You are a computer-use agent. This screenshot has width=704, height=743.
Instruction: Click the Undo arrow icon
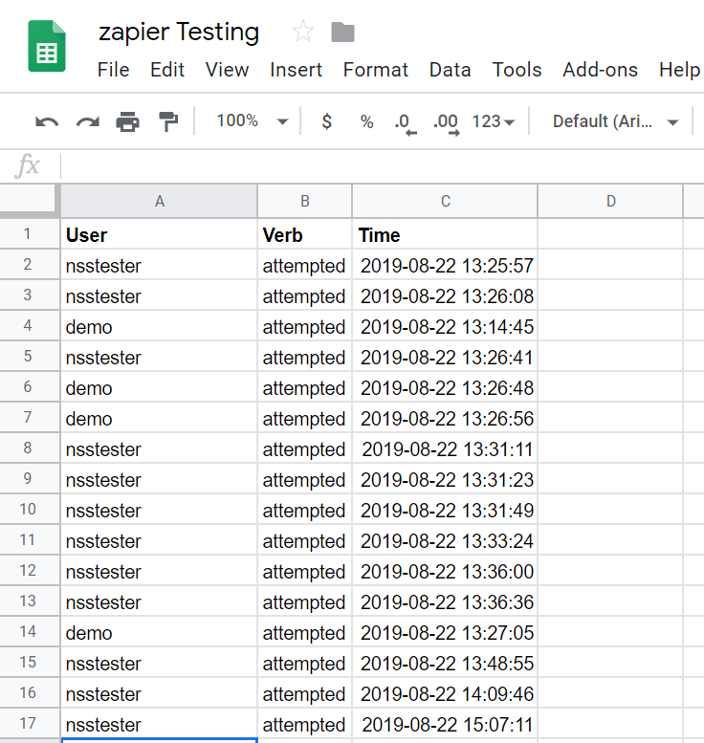pyautogui.click(x=47, y=121)
